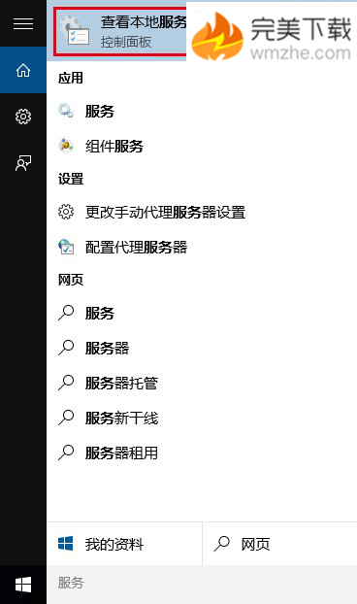Click the 组件服务 app icon

click(x=66, y=146)
